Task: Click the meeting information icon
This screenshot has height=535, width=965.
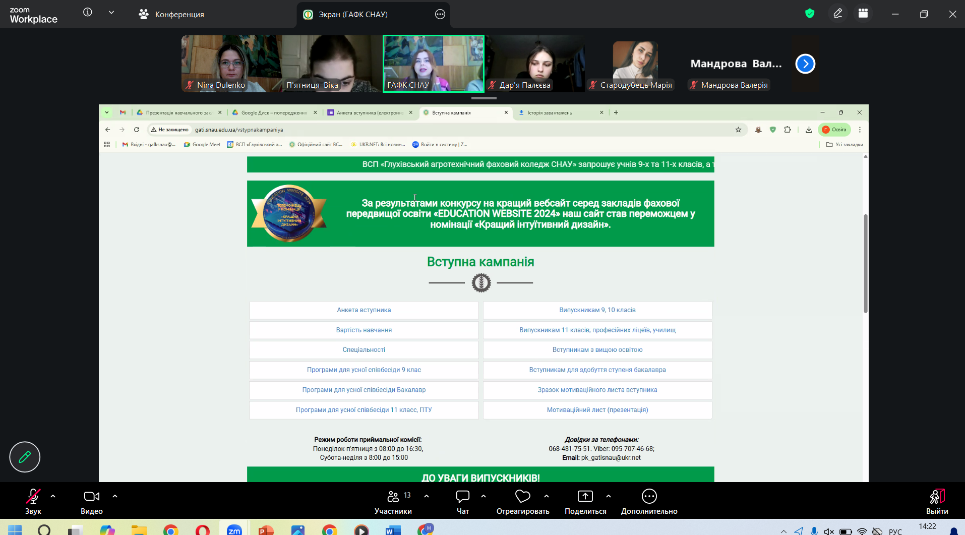Action: 88,13
